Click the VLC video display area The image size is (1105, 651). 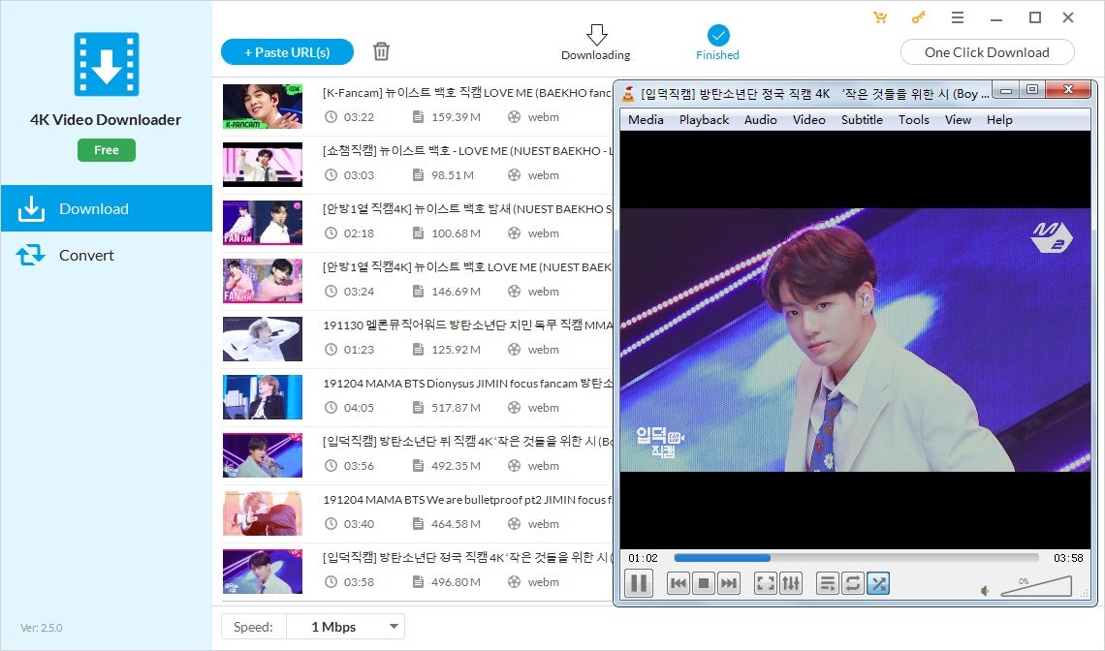pyautogui.click(x=855, y=340)
